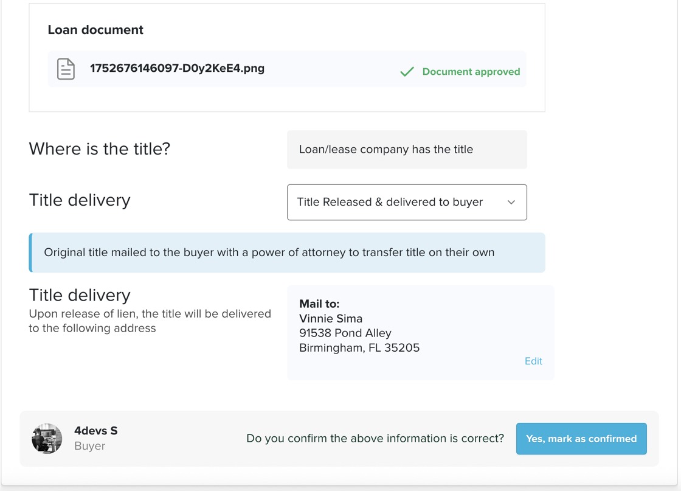The image size is (681, 491).
Task: Open file 1752676146097-D0y2KeE4.png
Action: click(x=177, y=69)
